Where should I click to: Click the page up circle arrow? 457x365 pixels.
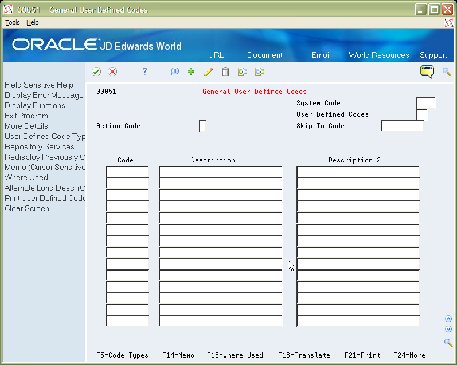(x=448, y=319)
